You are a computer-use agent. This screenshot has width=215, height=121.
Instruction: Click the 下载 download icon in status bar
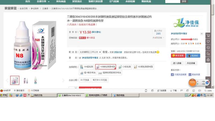(x=173, y=91)
